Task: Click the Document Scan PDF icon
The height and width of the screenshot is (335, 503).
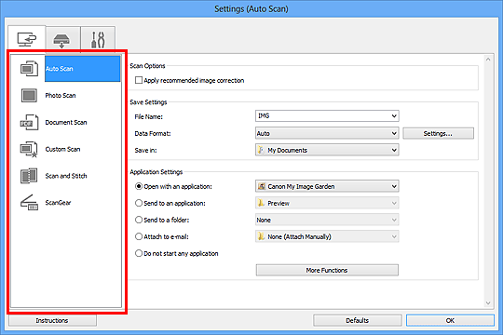Action: pos(29,123)
